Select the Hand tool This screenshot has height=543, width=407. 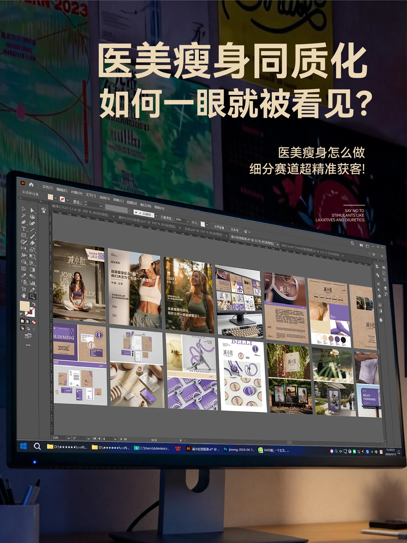pos(24,296)
